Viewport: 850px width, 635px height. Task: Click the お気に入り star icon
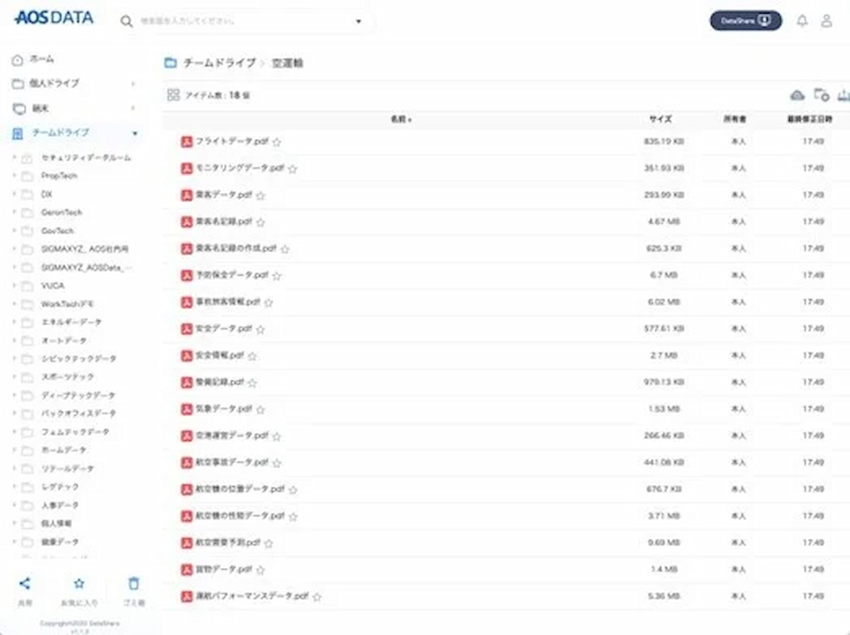(79, 584)
